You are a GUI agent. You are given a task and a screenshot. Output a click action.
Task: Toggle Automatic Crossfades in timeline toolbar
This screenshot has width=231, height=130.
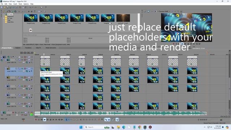109,120
